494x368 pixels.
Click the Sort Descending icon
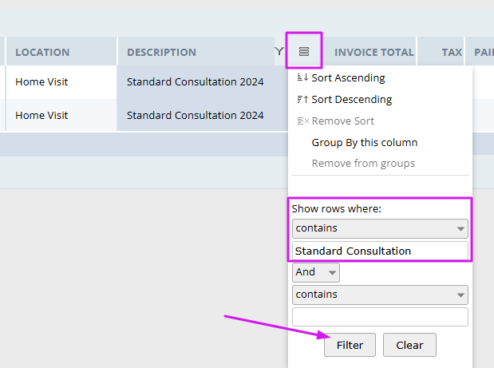(302, 100)
